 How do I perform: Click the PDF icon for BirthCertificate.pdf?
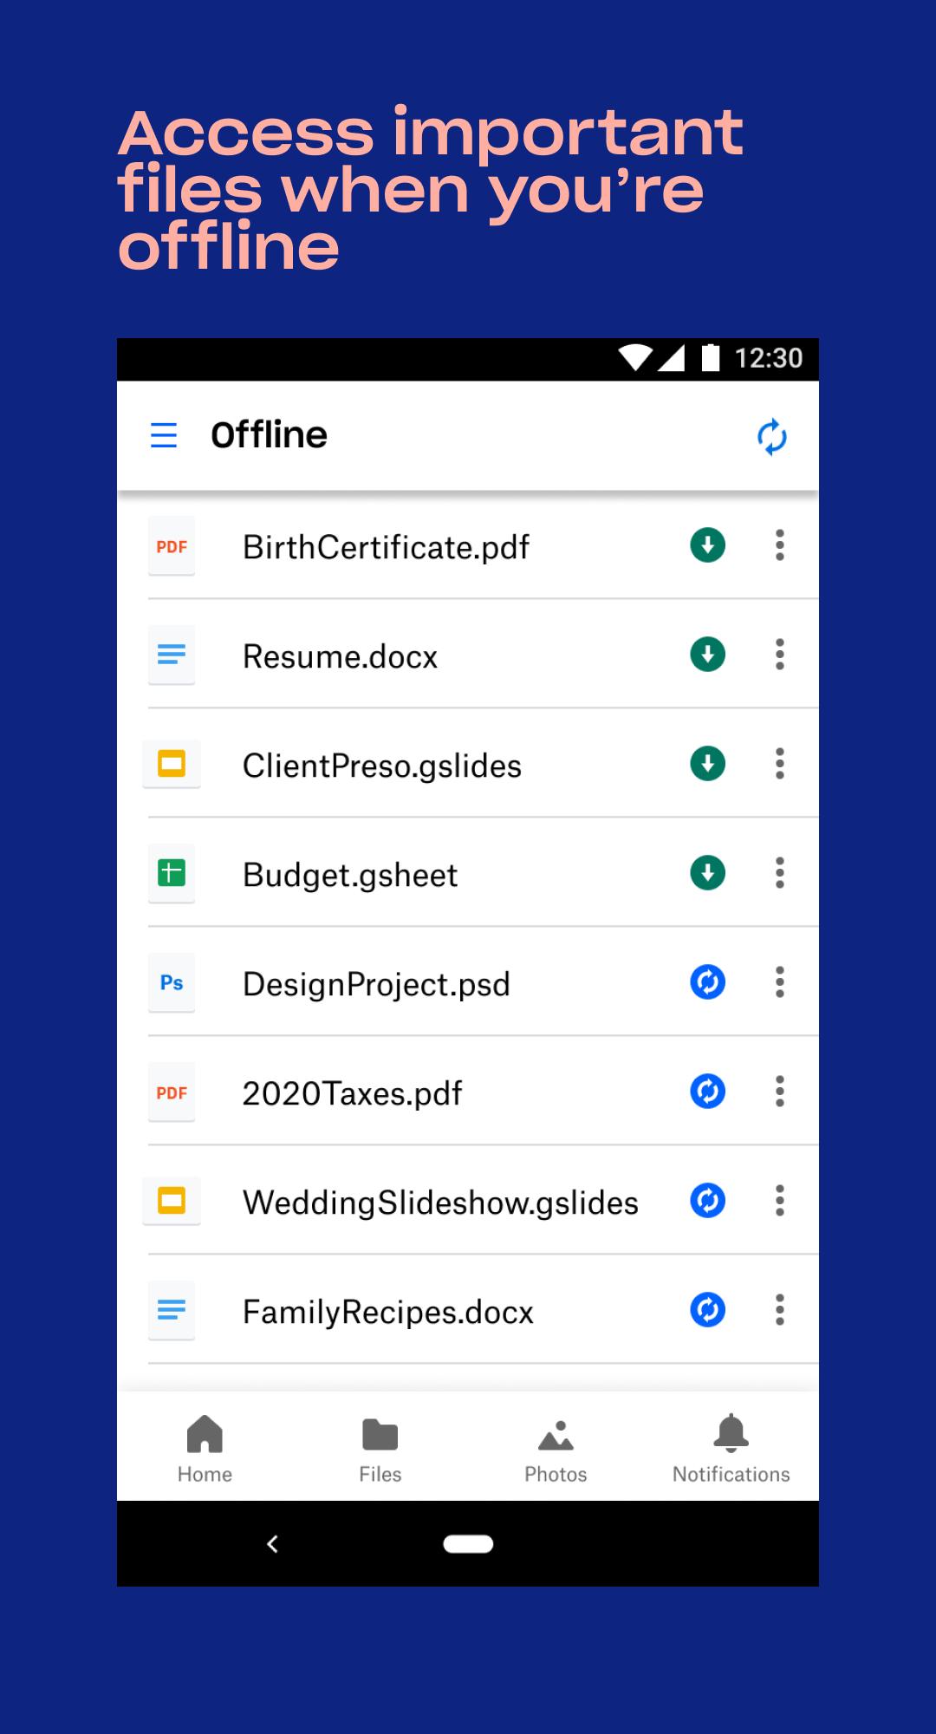point(172,546)
